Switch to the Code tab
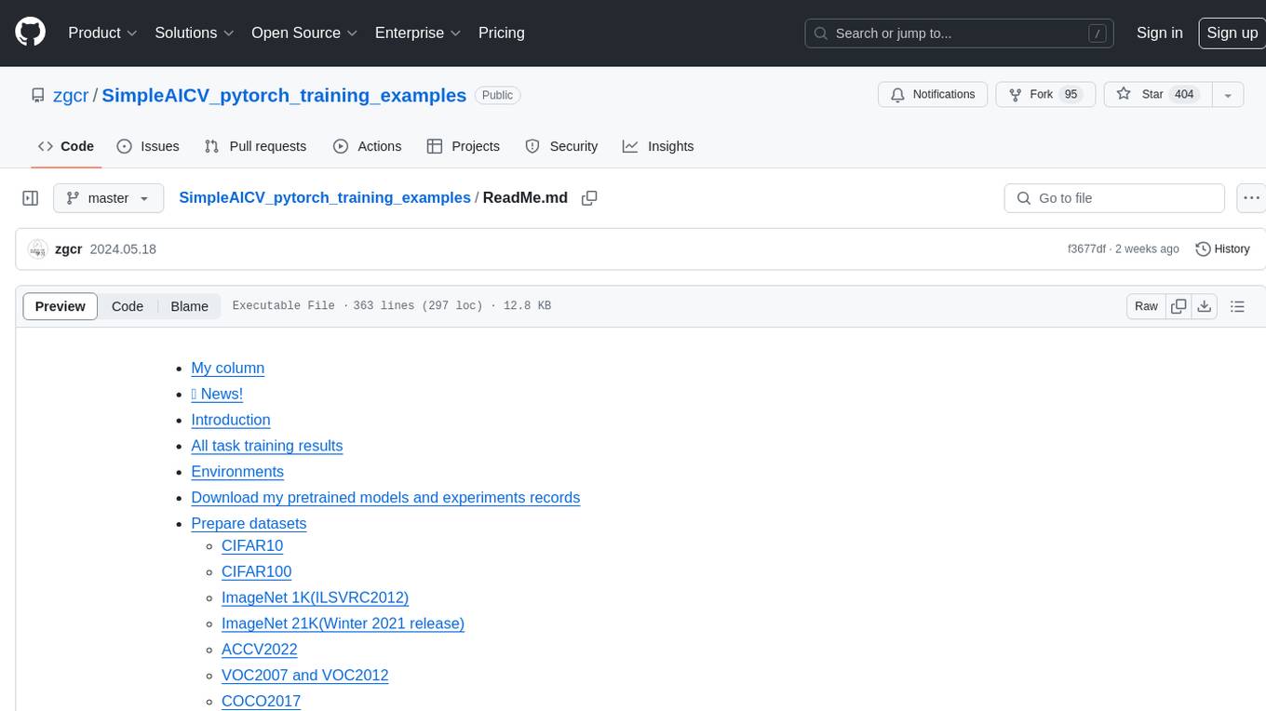Screen dimensions: 1266x711 click(66, 146)
